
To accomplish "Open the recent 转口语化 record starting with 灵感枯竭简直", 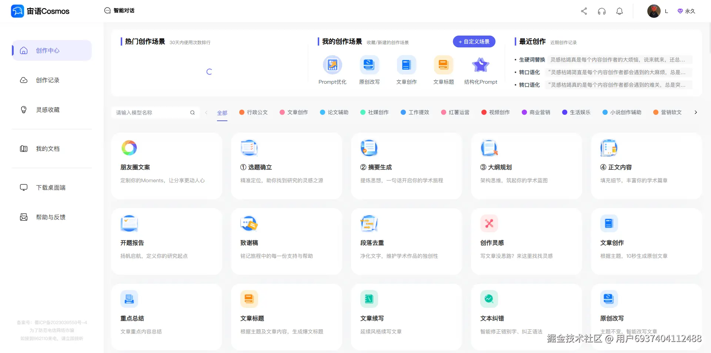I will tap(604, 72).
